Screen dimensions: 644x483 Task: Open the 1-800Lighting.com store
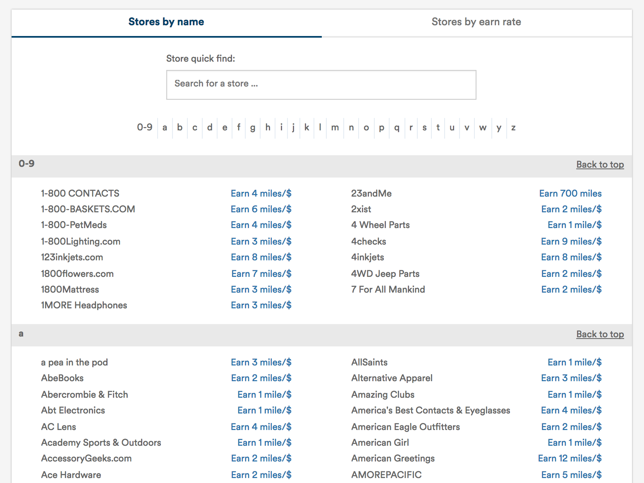click(x=81, y=241)
